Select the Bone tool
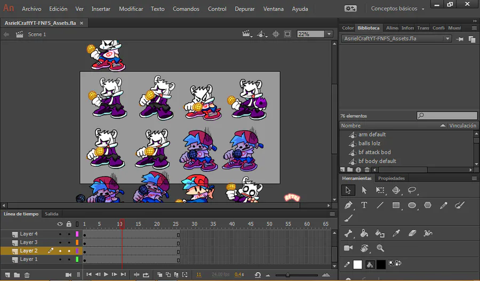480x281 pixels. (348, 233)
